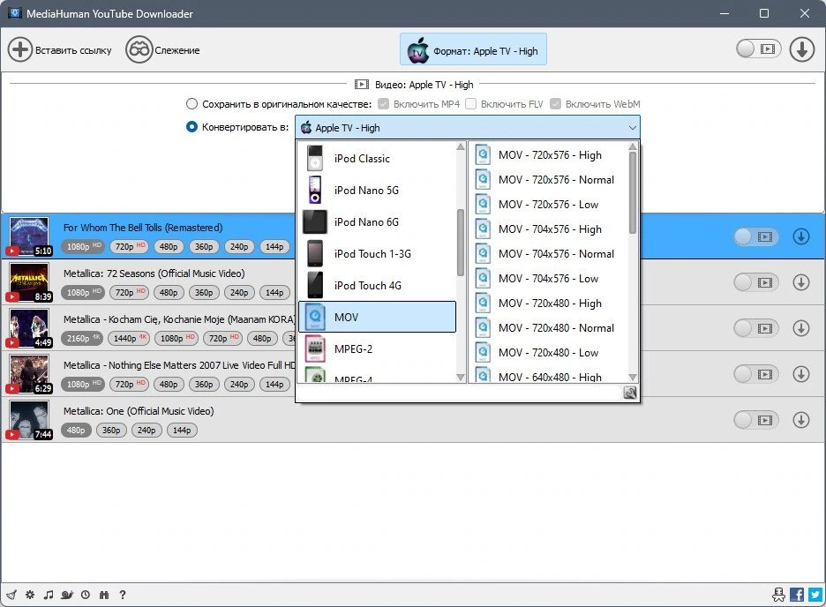Viewport: 826px width, 607px height.
Task: Select 1440p 4K for Kocham Cię, Kochanie Moje
Action: tap(129, 338)
